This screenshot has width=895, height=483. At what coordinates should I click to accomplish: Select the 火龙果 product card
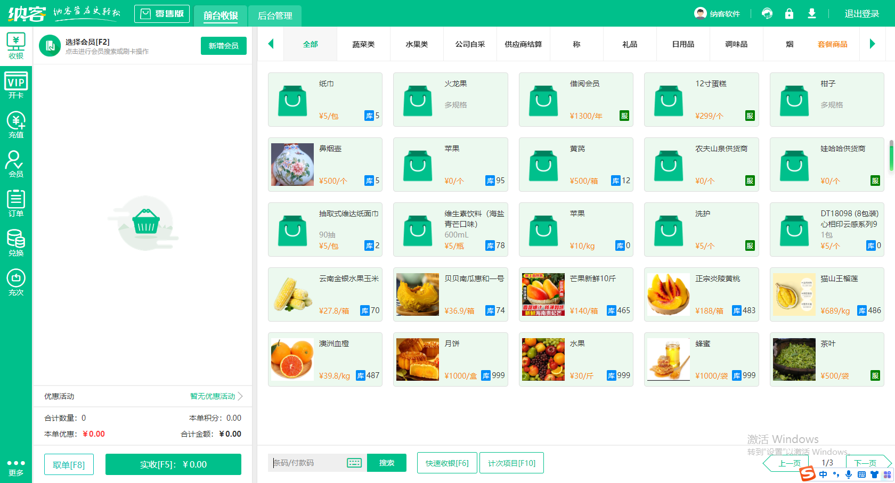451,100
